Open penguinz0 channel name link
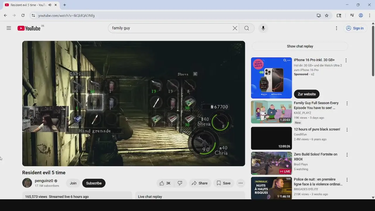Image resolution: width=375 pixels, height=211 pixels. [44, 181]
